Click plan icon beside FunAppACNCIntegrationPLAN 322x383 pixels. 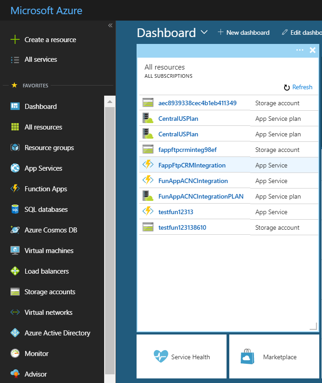coord(148,196)
